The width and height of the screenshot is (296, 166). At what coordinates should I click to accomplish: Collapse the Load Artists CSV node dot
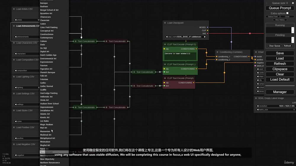tap(14, 9)
